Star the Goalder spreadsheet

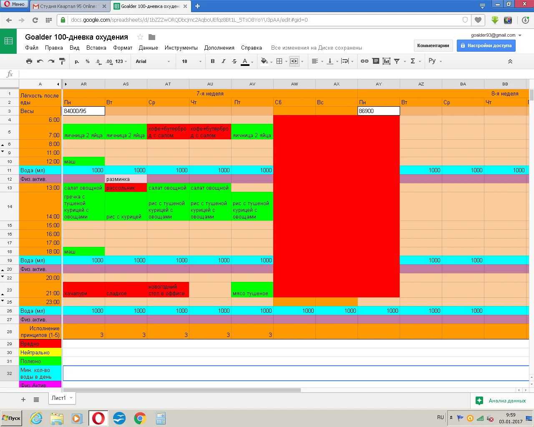pyautogui.click(x=140, y=37)
